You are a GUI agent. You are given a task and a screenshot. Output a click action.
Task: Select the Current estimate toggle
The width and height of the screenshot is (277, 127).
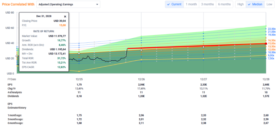tap(175, 4)
